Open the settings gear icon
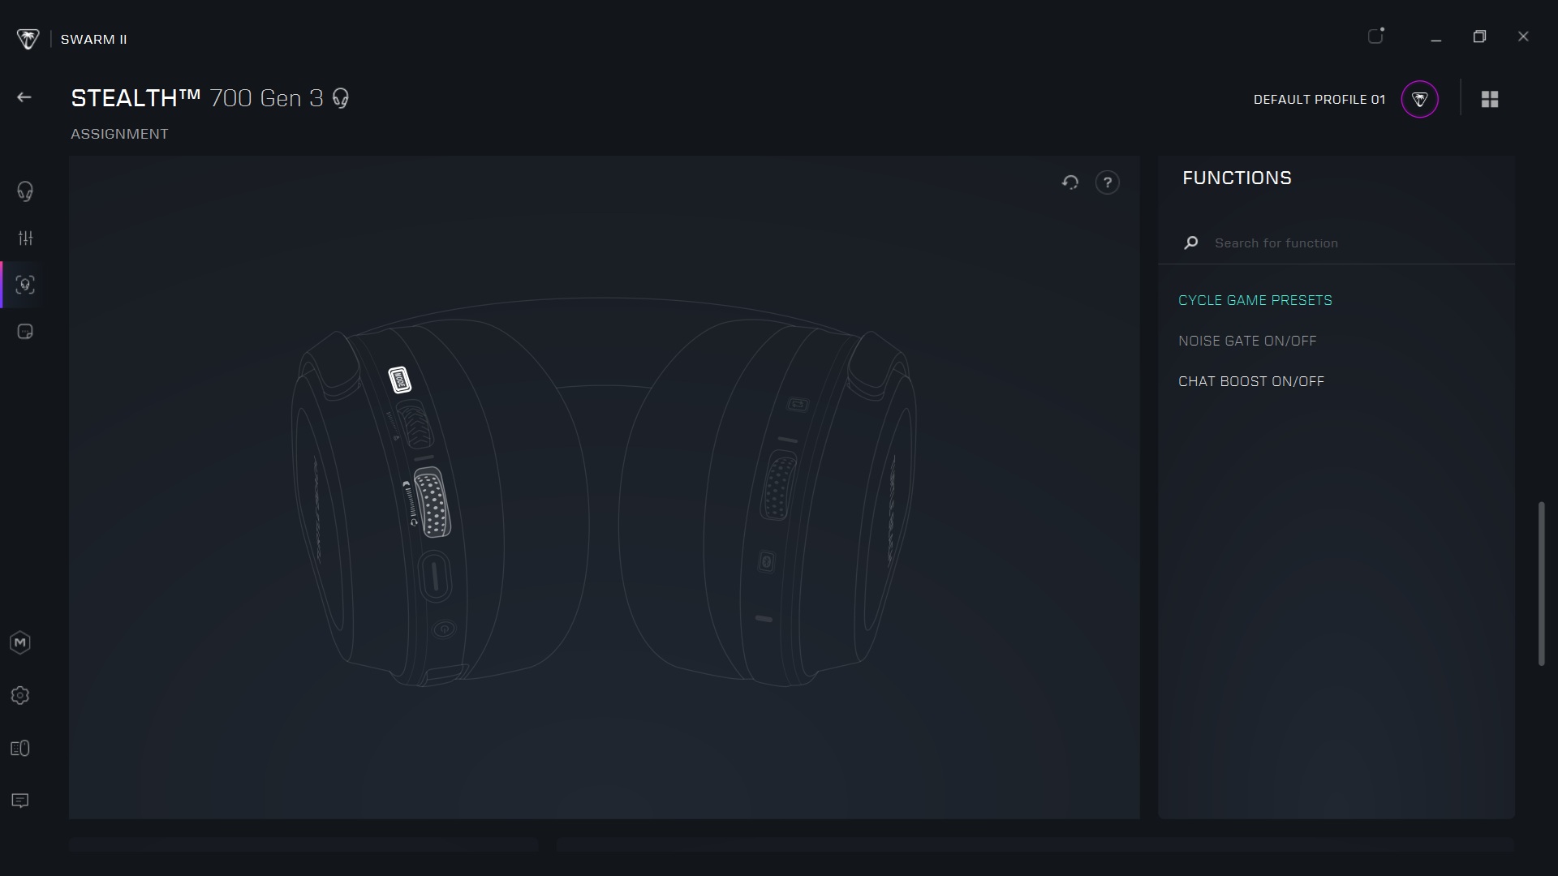Image resolution: width=1558 pixels, height=876 pixels. coord(20,696)
